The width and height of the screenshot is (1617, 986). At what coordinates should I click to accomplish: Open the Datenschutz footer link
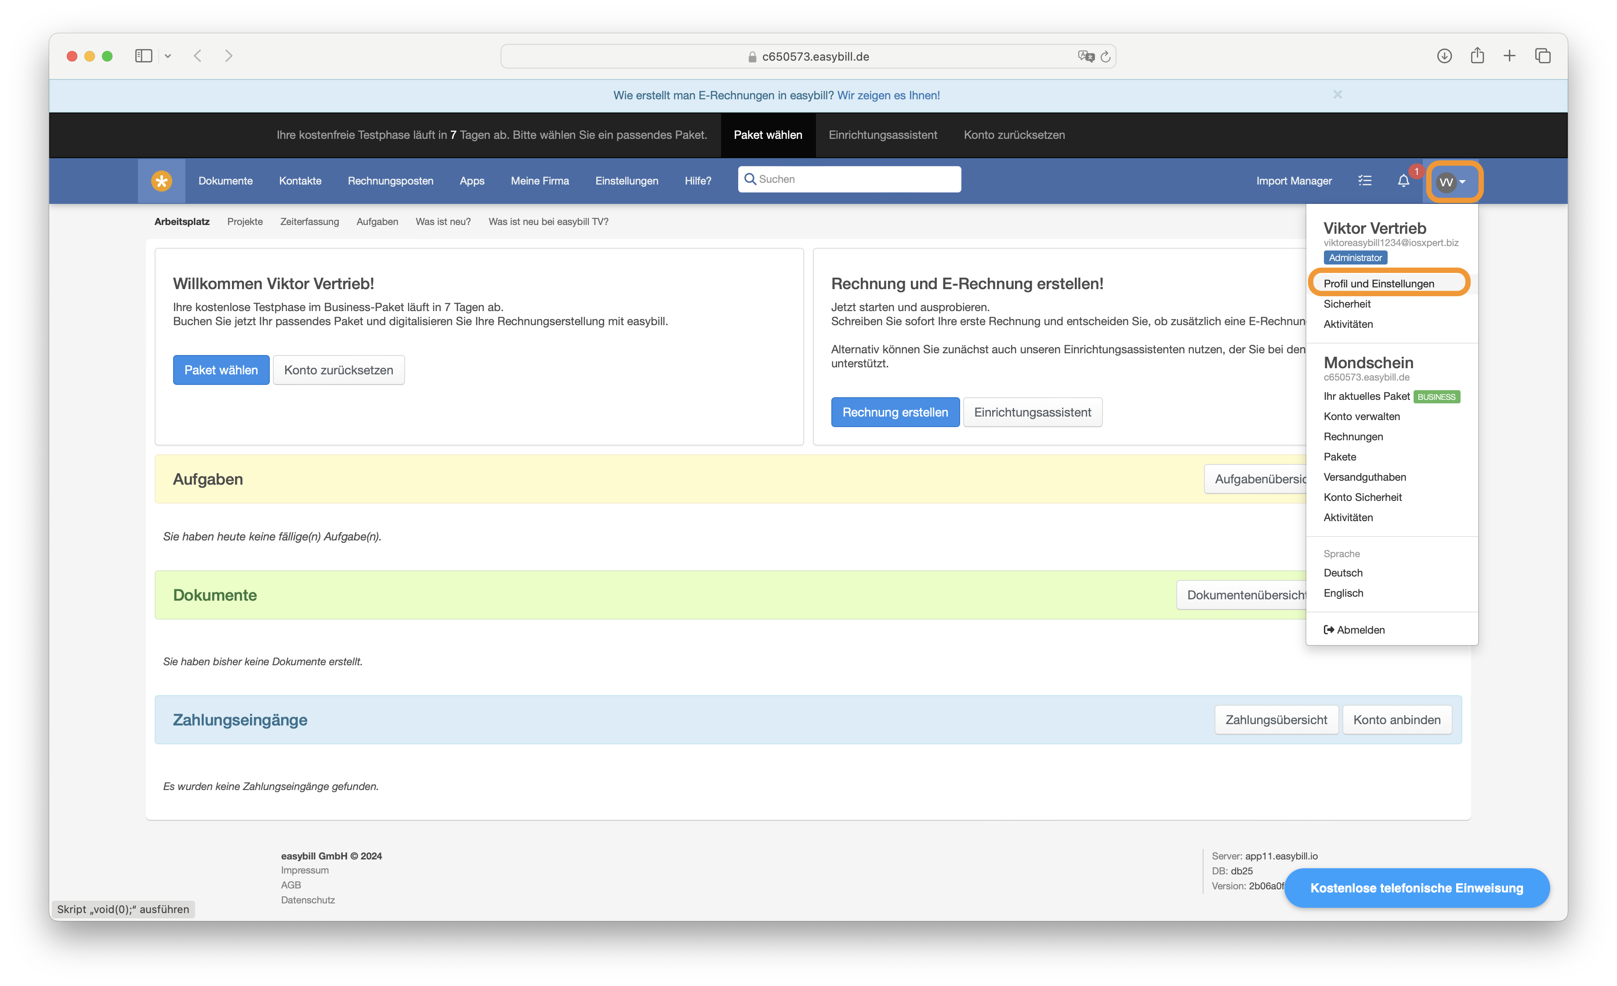308,901
